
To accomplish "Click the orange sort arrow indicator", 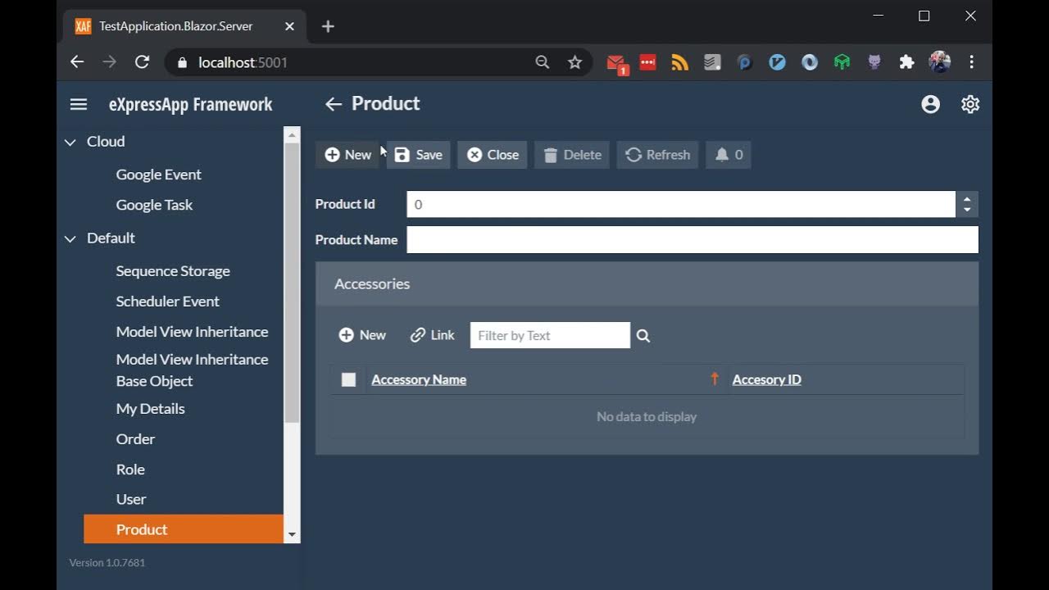I will point(715,379).
